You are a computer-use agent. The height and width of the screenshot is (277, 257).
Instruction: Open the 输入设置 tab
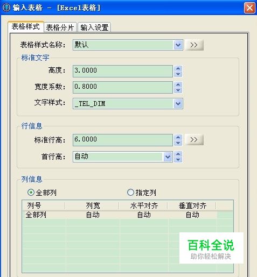pos(94,27)
